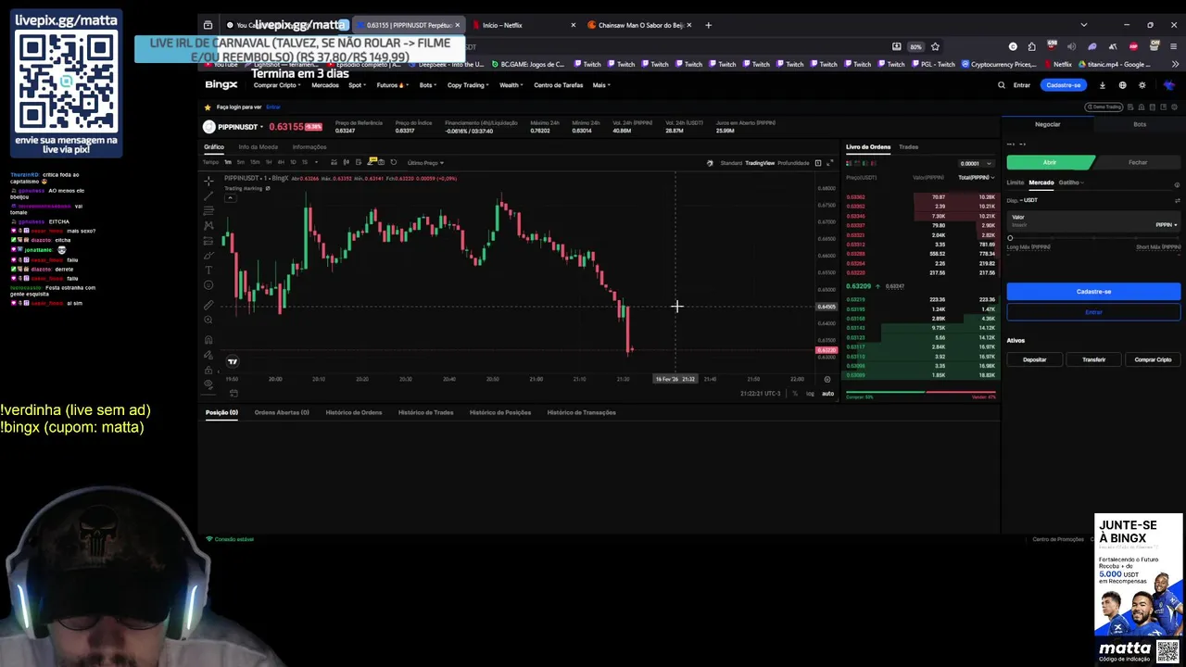The height and width of the screenshot is (667, 1186).
Task: Switch to Informações tab
Action: [309, 146]
